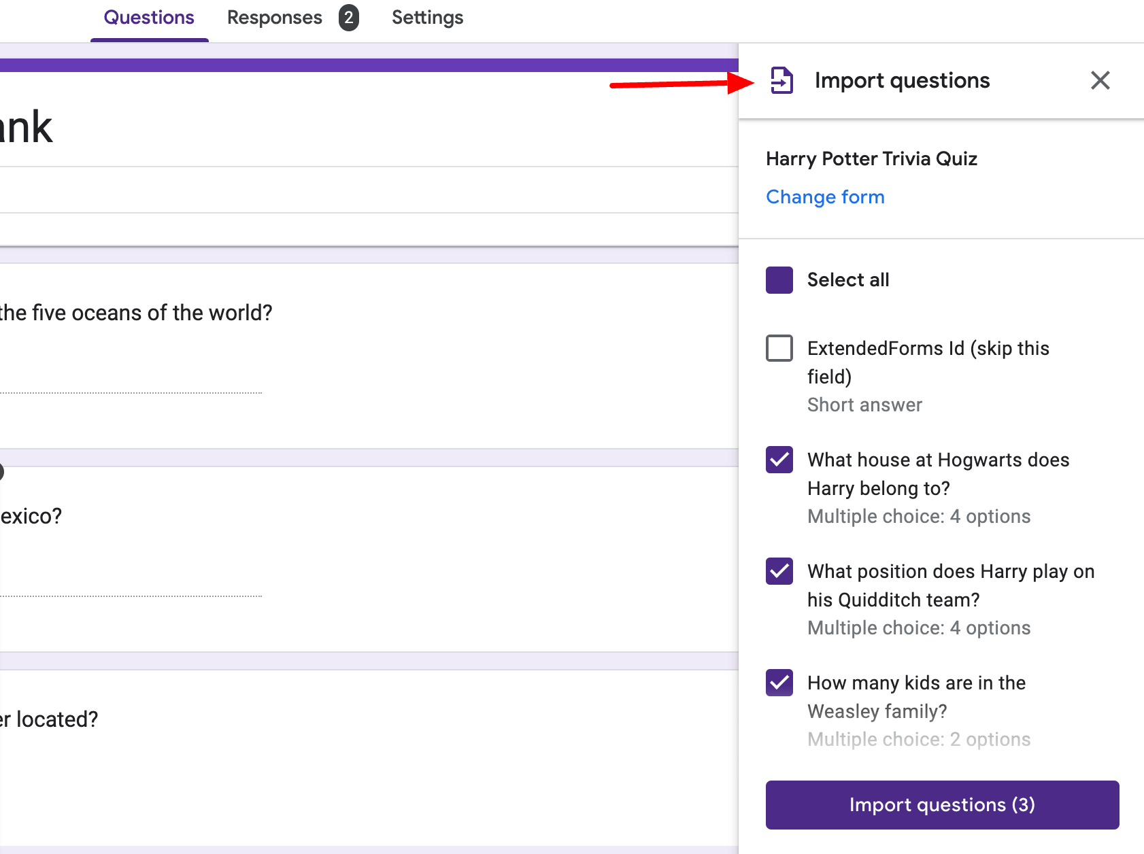Click the question ending in 'located?'
The width and height of the screenshot is (1144, 854).
[49, 719]
